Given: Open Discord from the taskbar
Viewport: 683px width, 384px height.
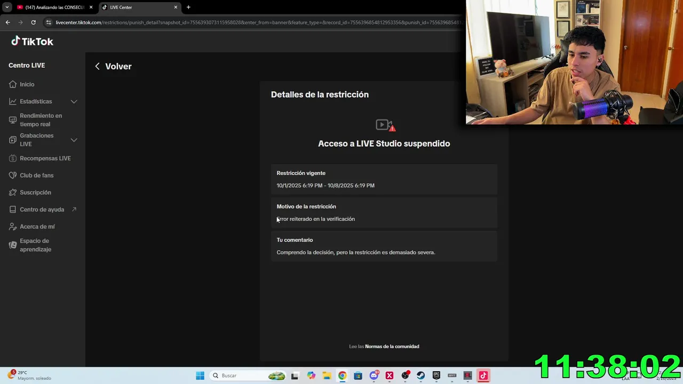Looking at the screenshot, I should pyautogui.click(x=374, y=375).
